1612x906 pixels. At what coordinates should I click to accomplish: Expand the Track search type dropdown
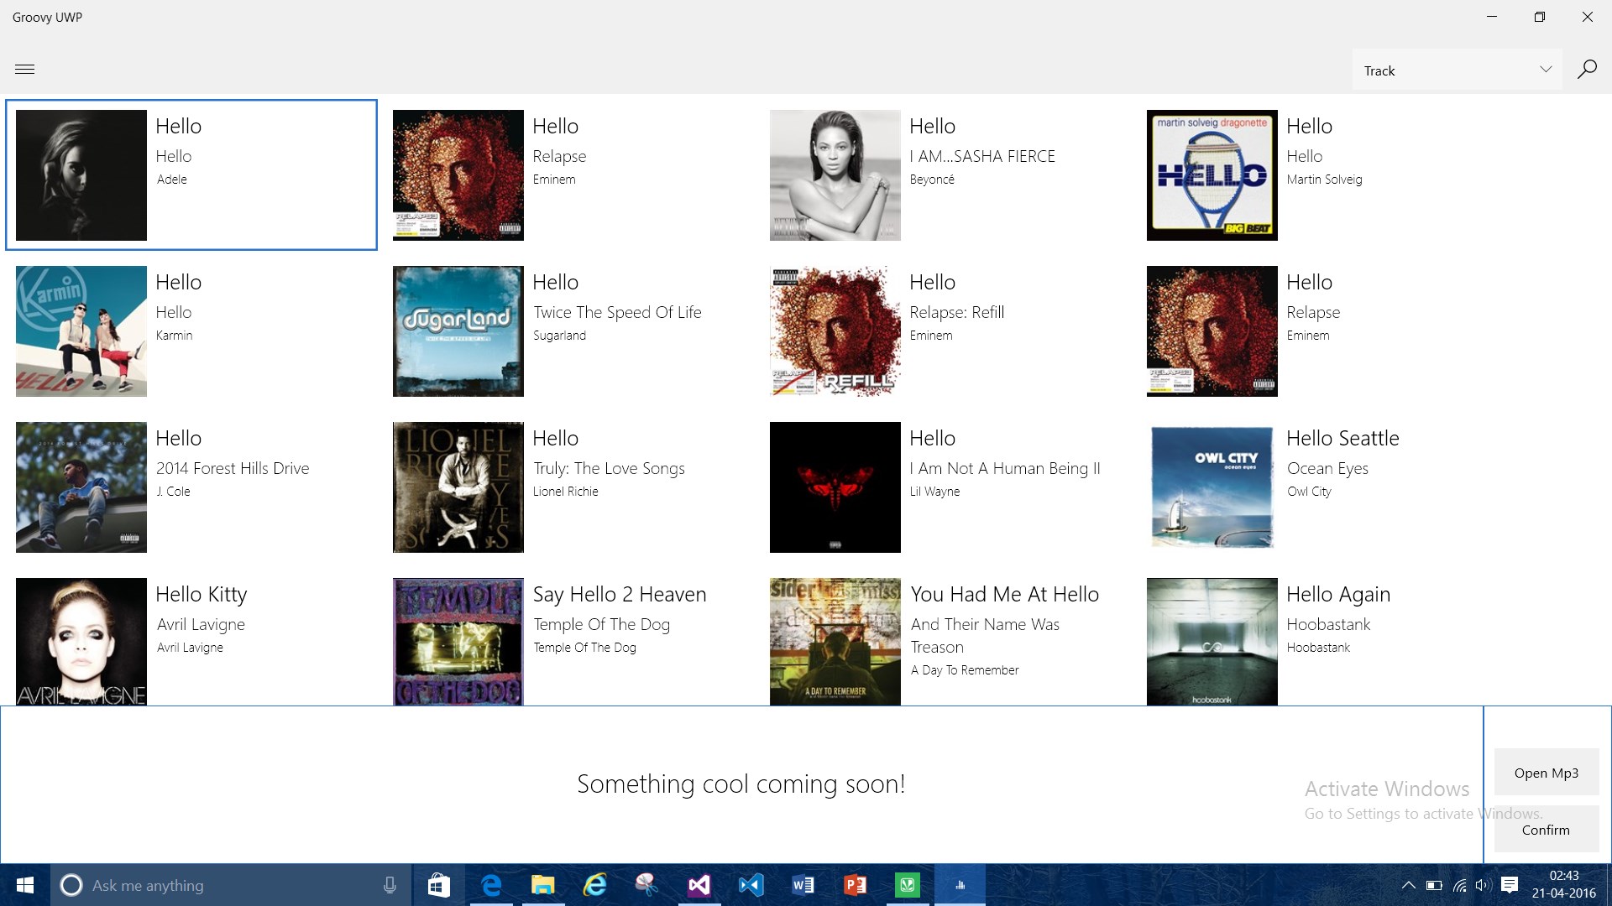click(1457, 70)
